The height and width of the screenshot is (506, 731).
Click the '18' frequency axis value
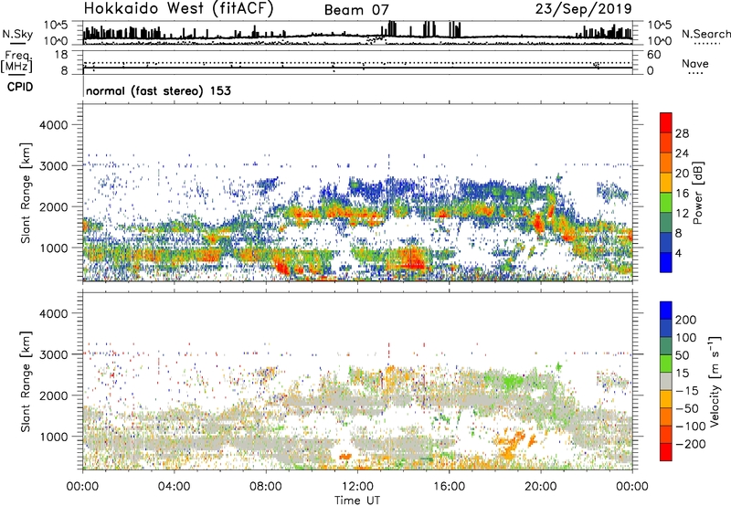[61, 55]
